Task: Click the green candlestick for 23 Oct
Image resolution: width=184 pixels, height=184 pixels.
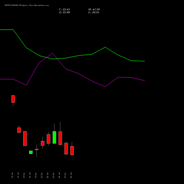Action: coord(54,137)
